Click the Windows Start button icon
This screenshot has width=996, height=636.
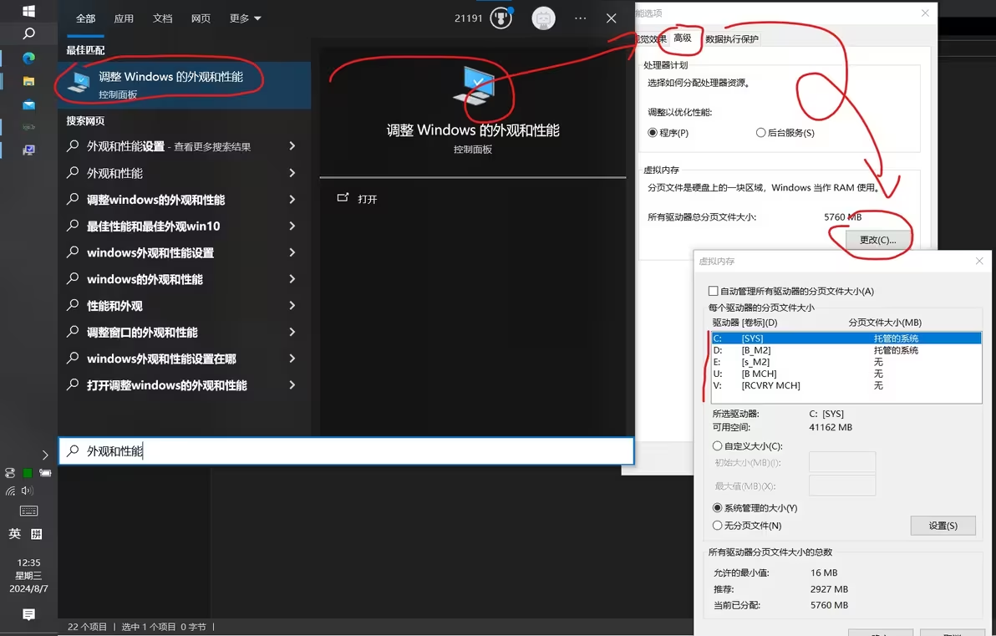tap(30, 11)
